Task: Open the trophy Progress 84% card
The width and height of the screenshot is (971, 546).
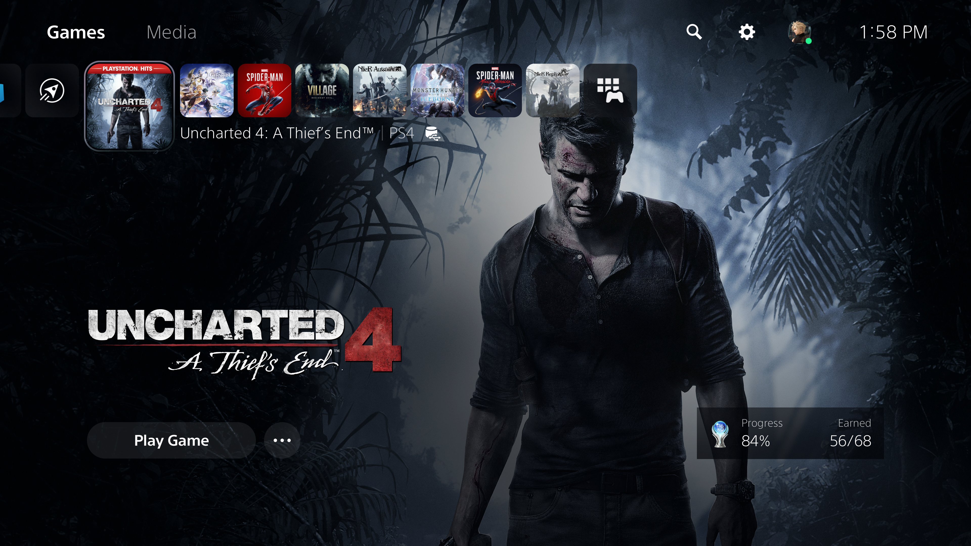Action: pos(790,433)
